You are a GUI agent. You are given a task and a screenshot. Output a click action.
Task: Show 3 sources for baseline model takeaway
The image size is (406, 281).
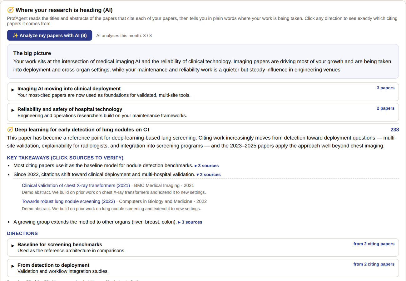pyautogui.click(x=207, y=166)
